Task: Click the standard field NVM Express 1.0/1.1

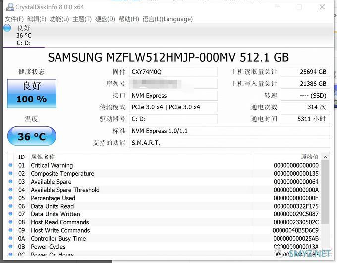Action: coord(229,131)
